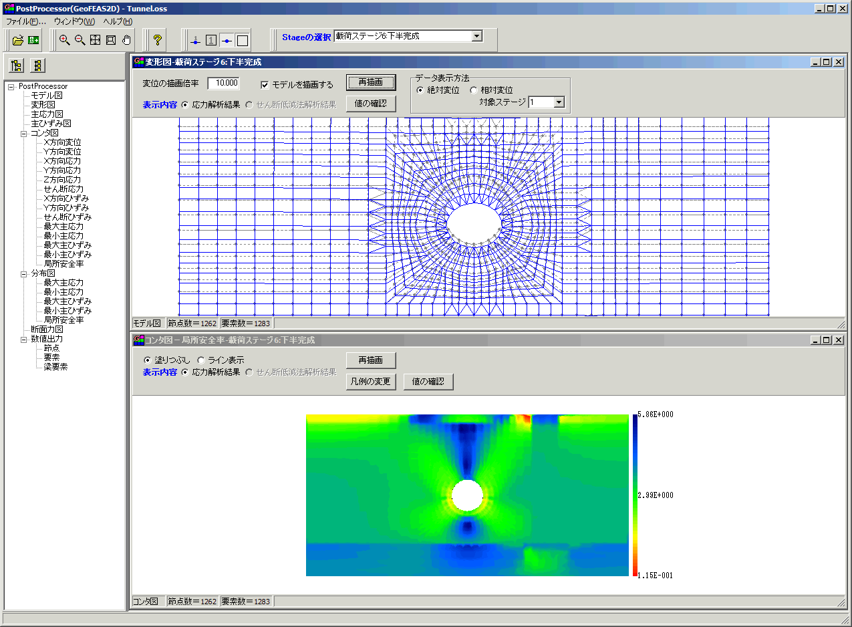Viewport: 852px width, 627px height.
Task: Select the 相対変位 radio button
Action: coord(474,90)
